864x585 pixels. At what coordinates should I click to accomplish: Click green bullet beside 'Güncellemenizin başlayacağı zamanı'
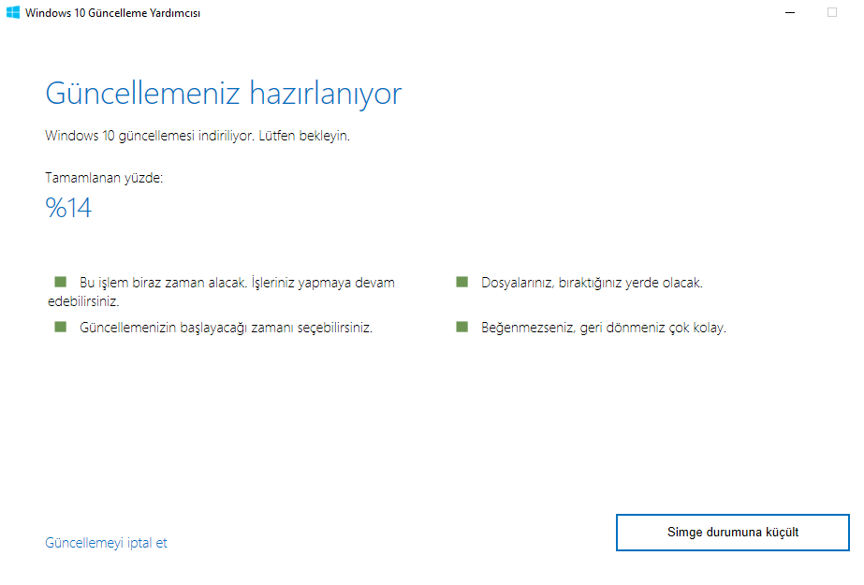click(61, 328)
